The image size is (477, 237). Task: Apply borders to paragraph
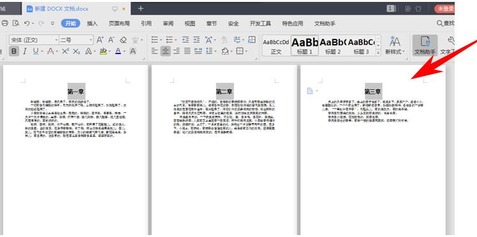239,51
